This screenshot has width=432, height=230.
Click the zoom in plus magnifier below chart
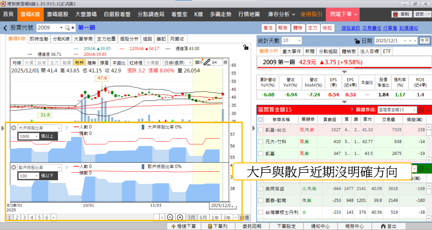tap(180, 217)
